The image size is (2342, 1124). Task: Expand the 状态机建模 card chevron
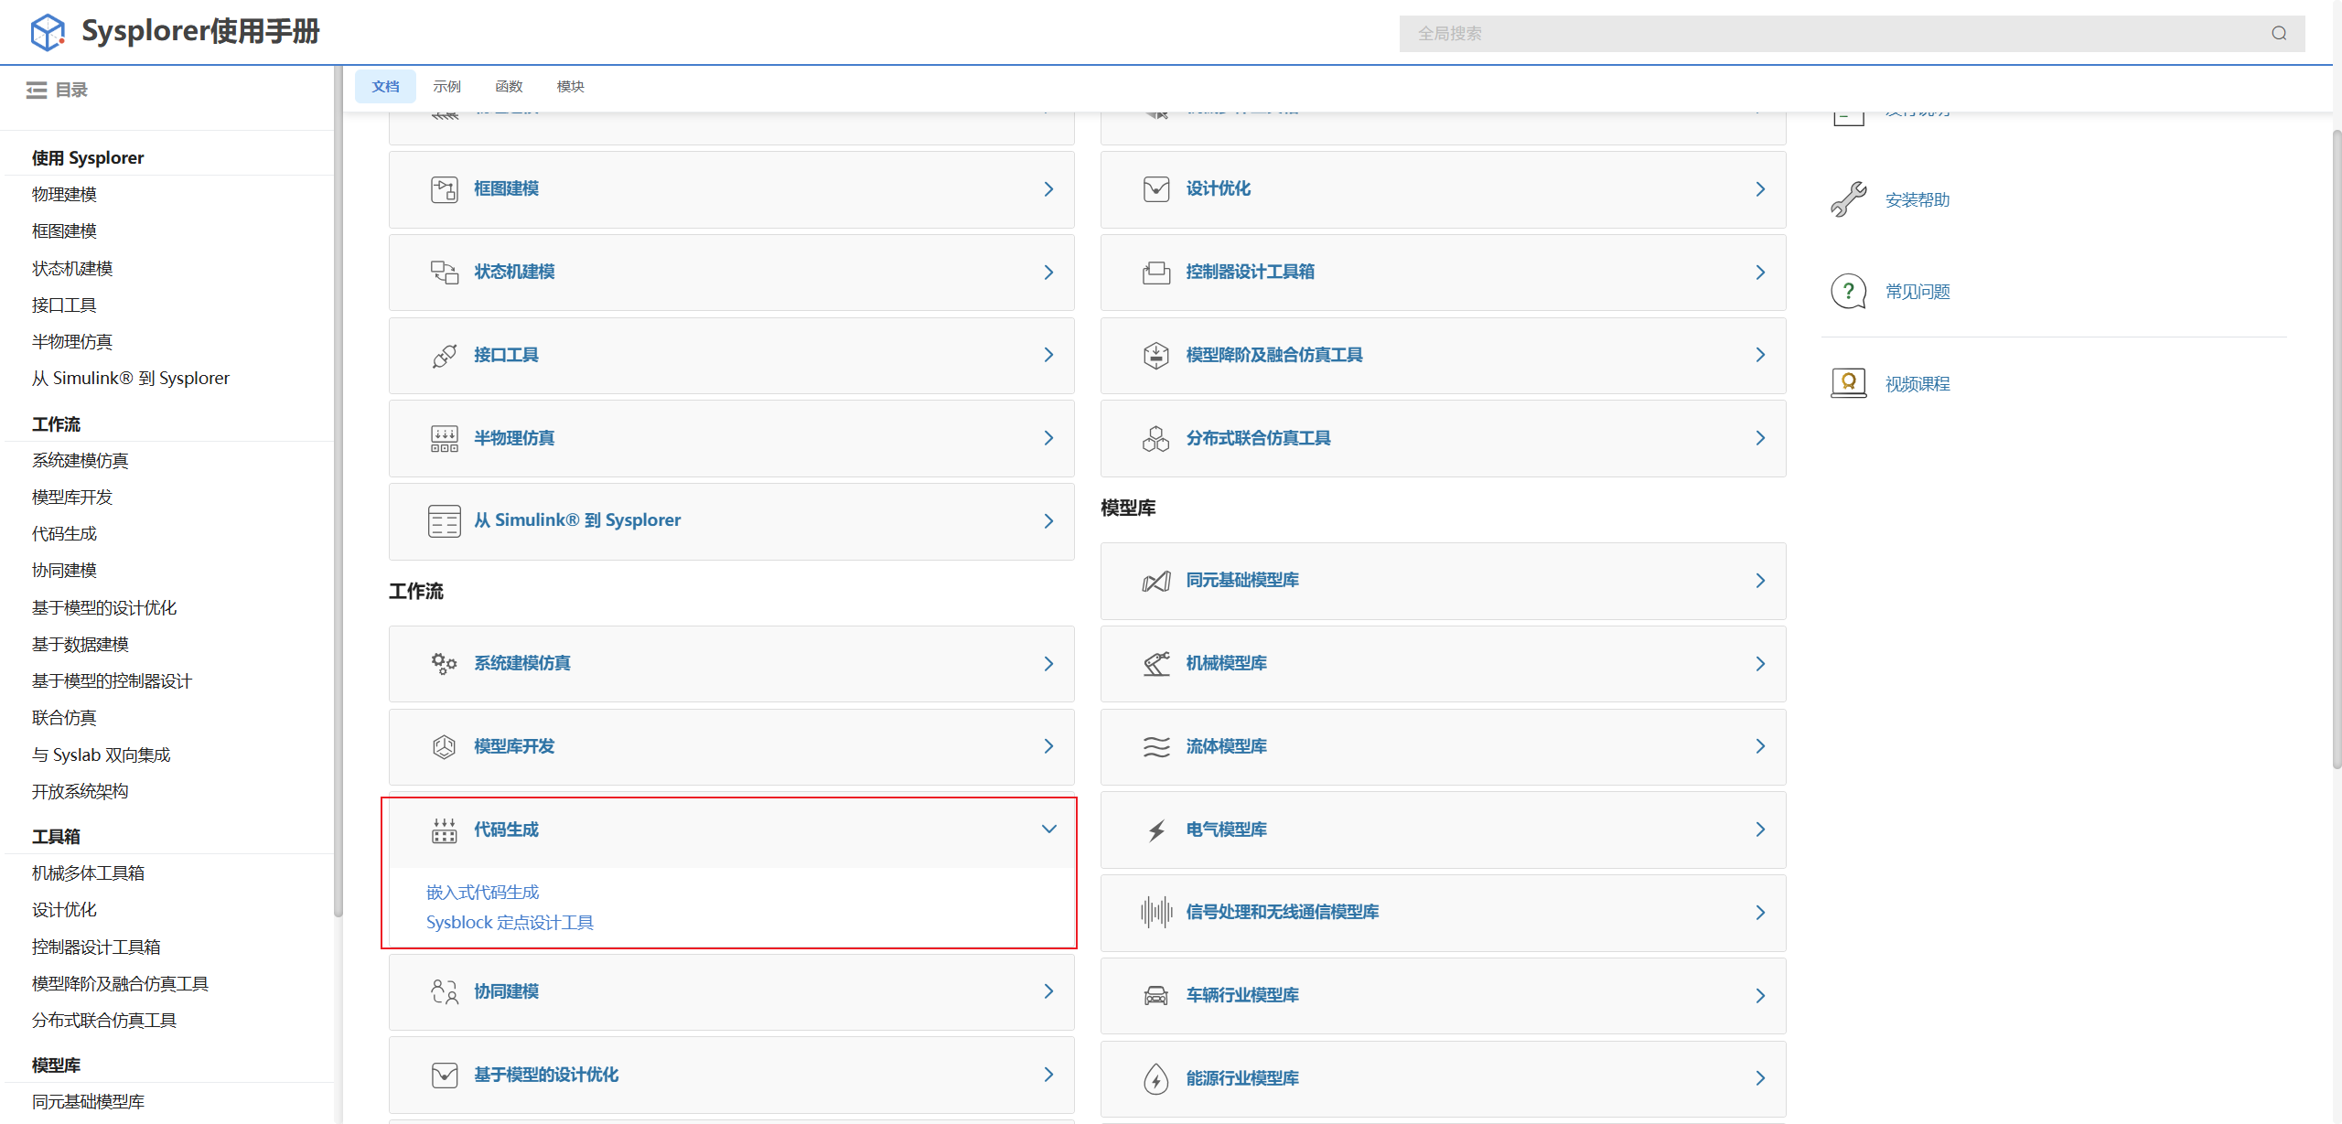coord(1049,273)
